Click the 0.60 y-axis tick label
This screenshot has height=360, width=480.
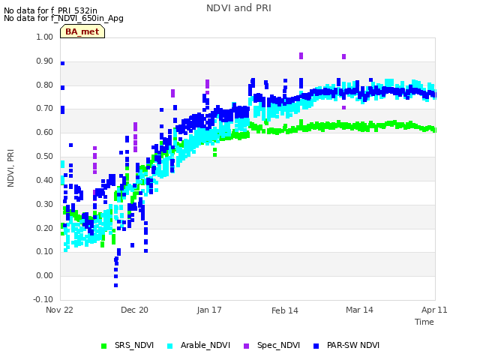pyautogui.click(x=45, y=132)
